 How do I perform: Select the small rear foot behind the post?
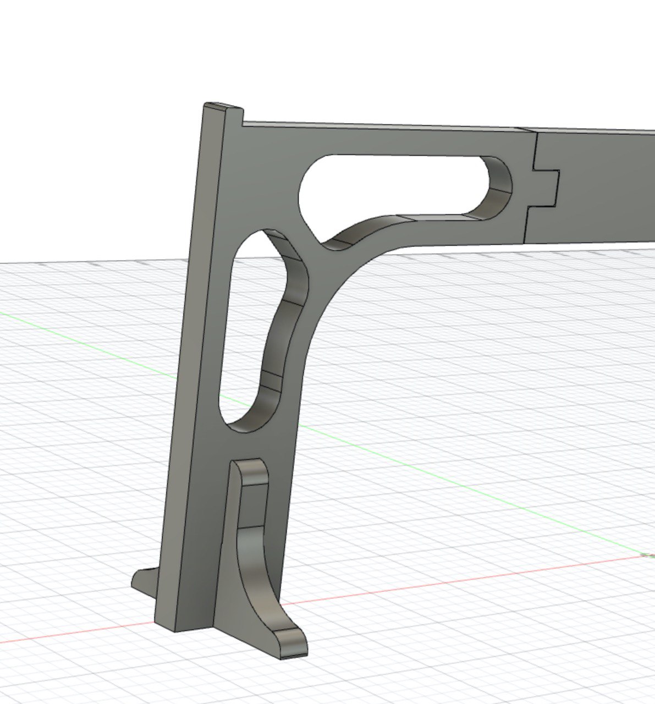coord(145,583)
